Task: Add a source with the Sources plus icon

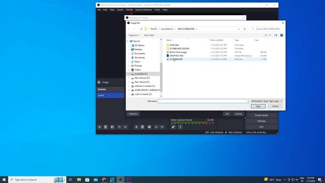Action: [137, 127]
